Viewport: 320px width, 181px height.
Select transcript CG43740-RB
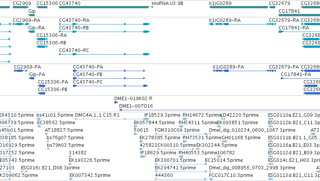pyautogui.click(x=104, y=32)
